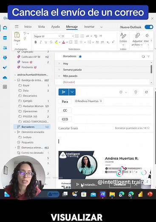Viewport: 156px width, 222px height.
Task: Open the More apps grid icon
Action: point(5,87)
